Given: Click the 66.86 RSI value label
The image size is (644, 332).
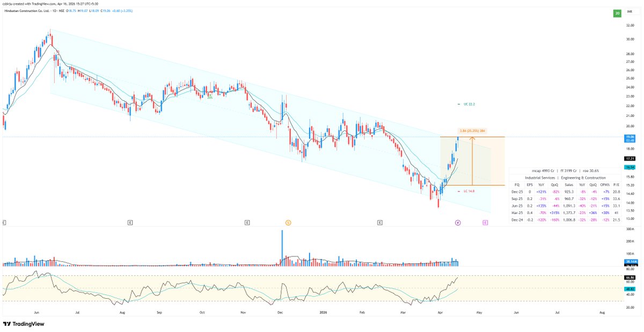Looking at the screenshot, I should coord(630,277).
